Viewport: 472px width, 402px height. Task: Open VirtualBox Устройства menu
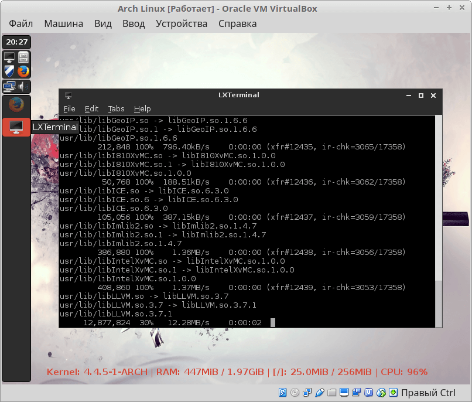(x=182, y=24)
